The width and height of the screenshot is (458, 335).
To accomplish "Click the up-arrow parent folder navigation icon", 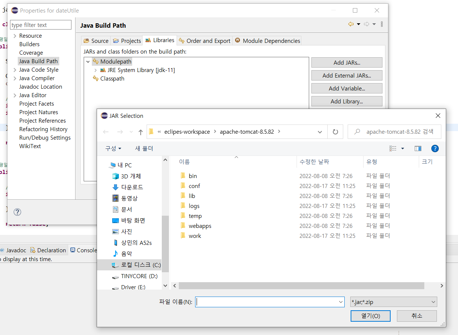I will click(x=141, y=132).
